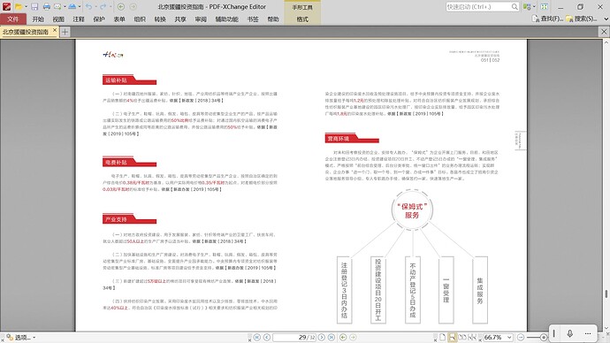Open the three dots menu on the floating panel
Viewport: 610px width, 343px height.
pyautogui.click(x=588, y=333)
